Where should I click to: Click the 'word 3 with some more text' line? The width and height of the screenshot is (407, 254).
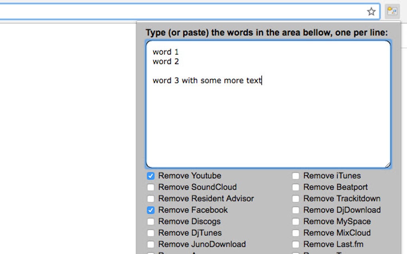tap(207, 80)
